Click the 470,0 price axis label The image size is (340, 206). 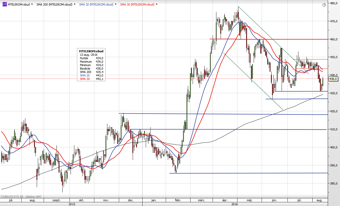click(334, 21)
